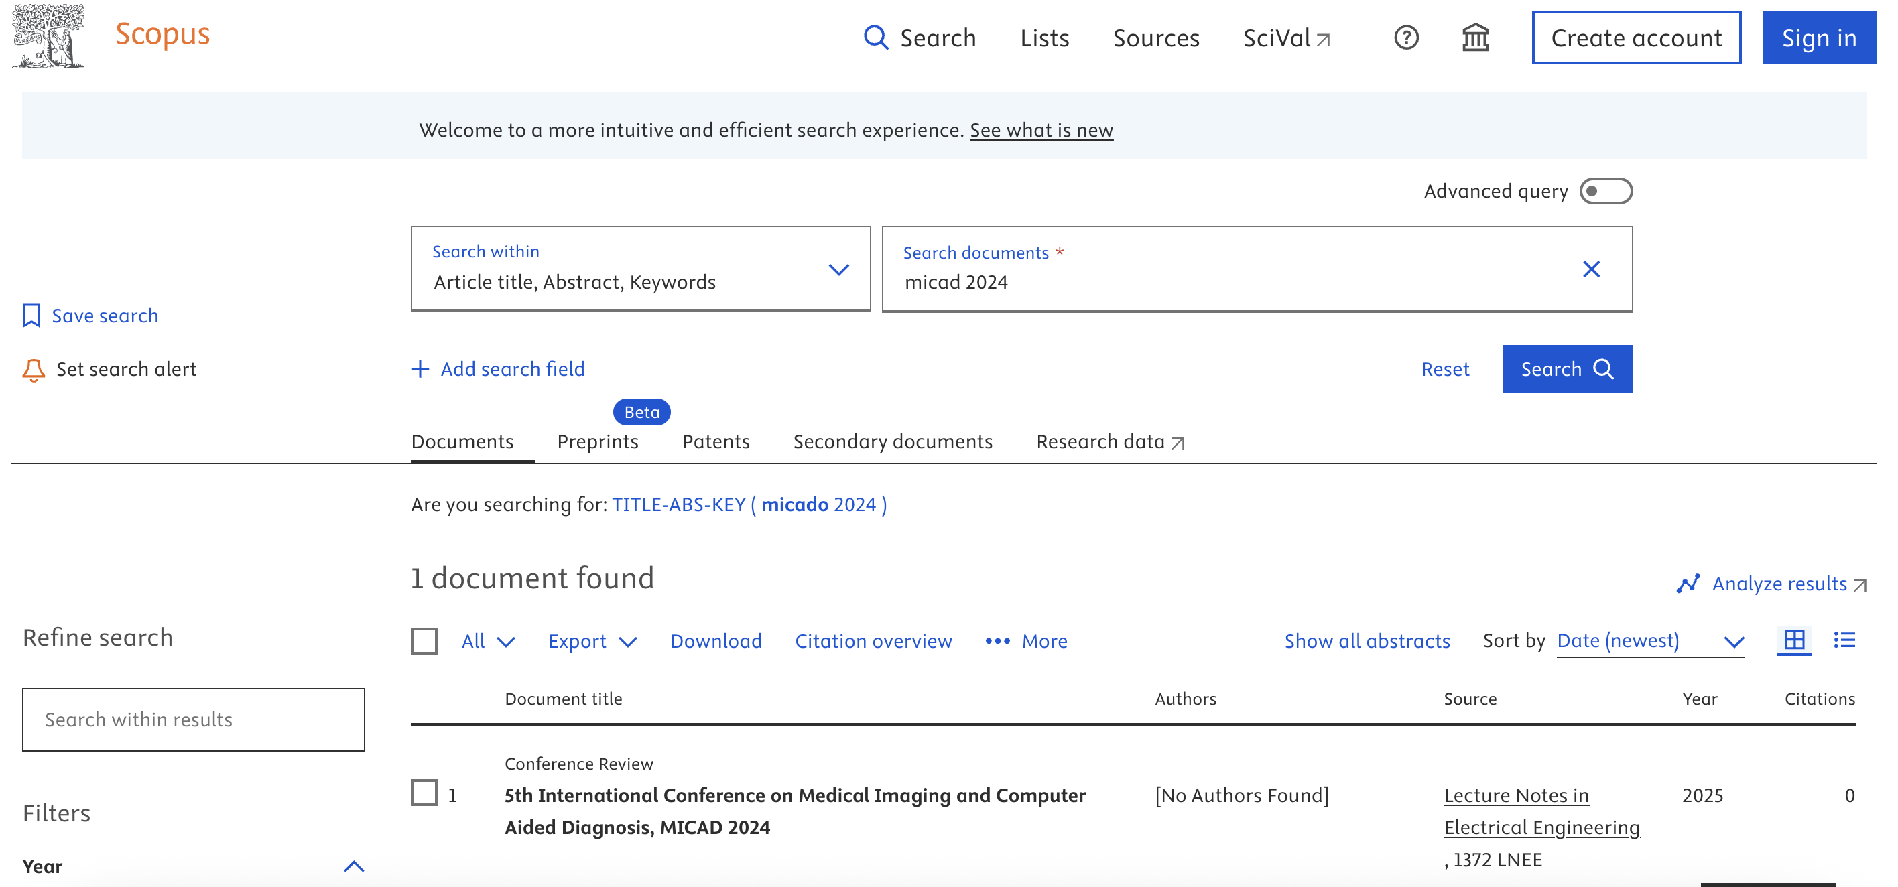Click Show all abstracts
The height and width of the screenshot is (887, 1898).
pos(1367,641)
